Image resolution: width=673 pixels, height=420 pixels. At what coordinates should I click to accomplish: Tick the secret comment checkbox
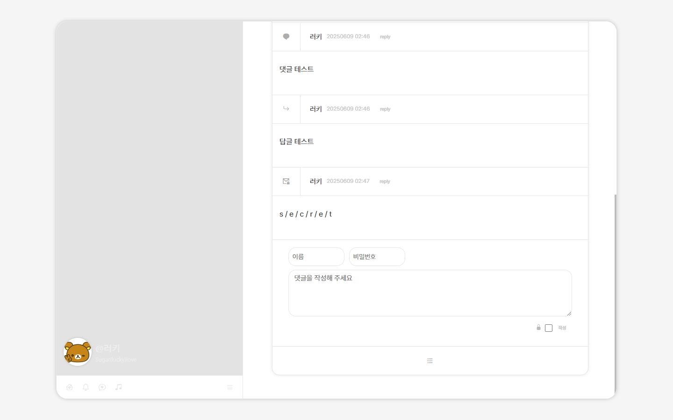[549, 328]
